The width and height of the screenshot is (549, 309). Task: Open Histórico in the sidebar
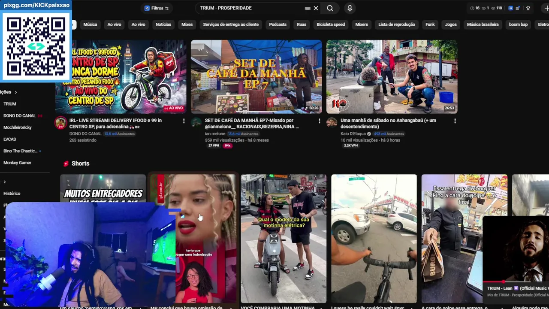(x=12, y=194)
